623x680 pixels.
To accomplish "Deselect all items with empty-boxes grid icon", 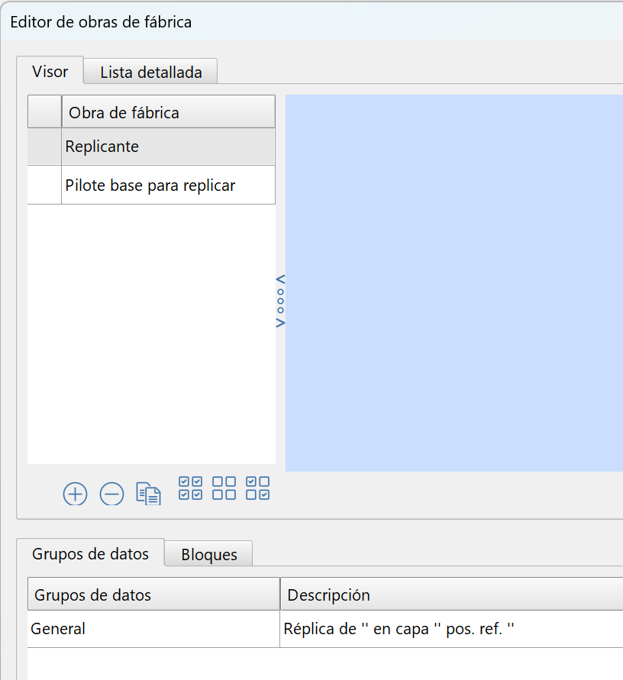I will (x=224, y=488).
